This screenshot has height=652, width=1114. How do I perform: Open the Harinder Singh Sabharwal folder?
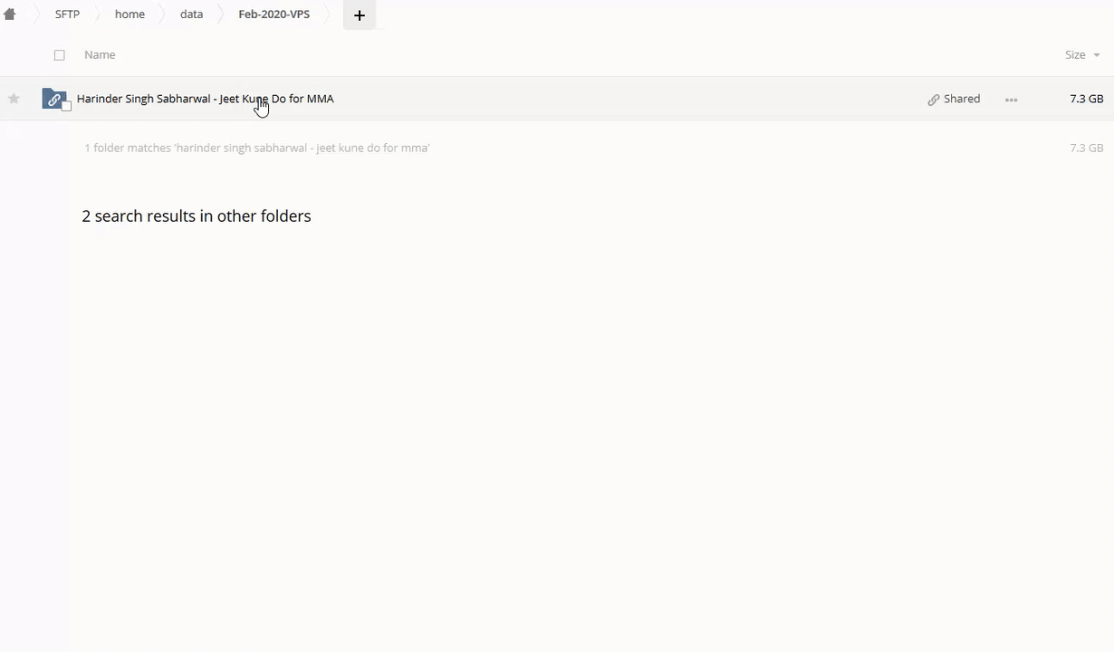205,99
